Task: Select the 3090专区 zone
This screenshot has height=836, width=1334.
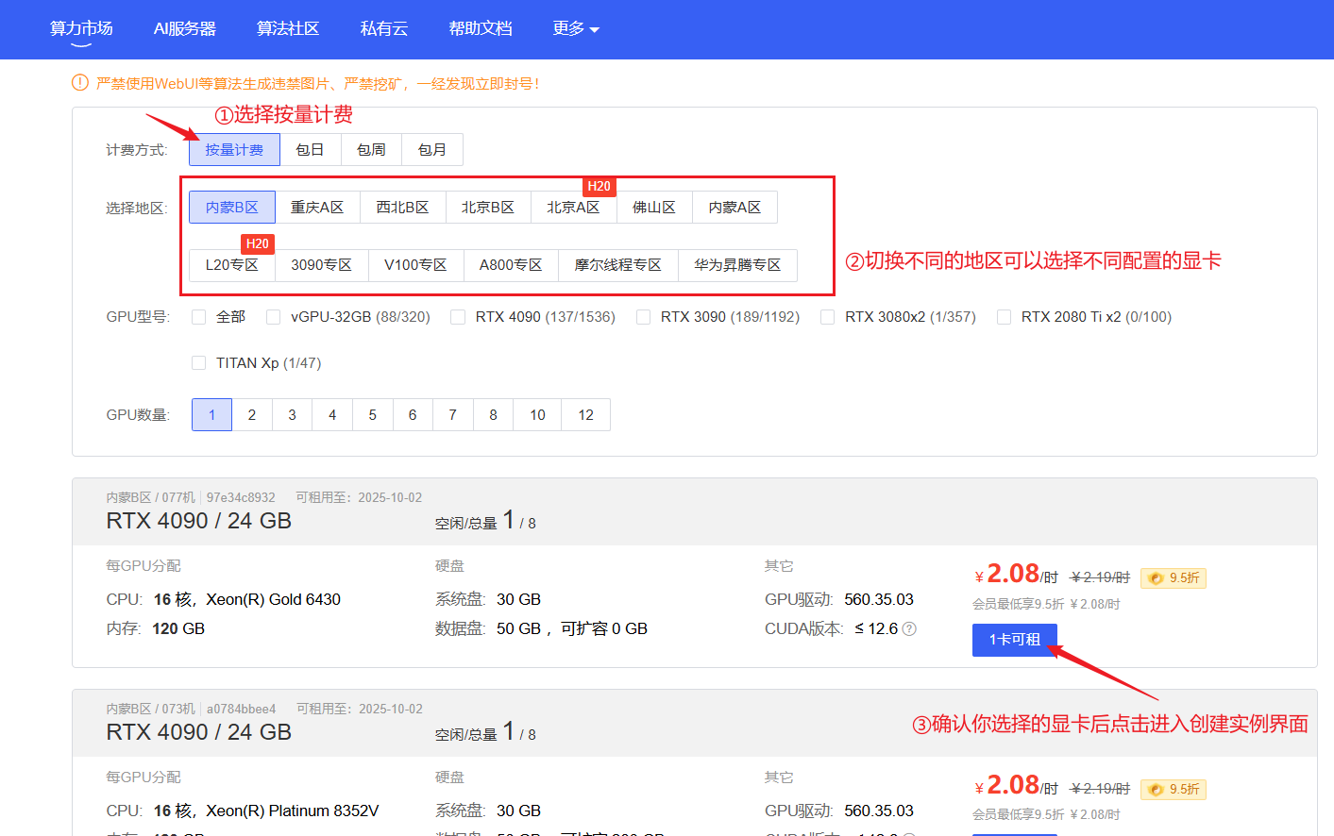Action: click(x=322, y=265)
